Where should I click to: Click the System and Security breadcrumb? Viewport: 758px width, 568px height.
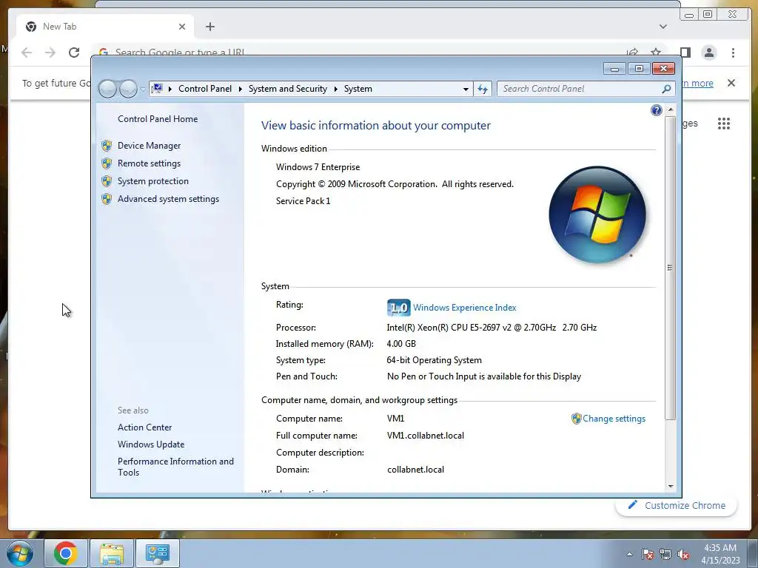click(288, 89)
